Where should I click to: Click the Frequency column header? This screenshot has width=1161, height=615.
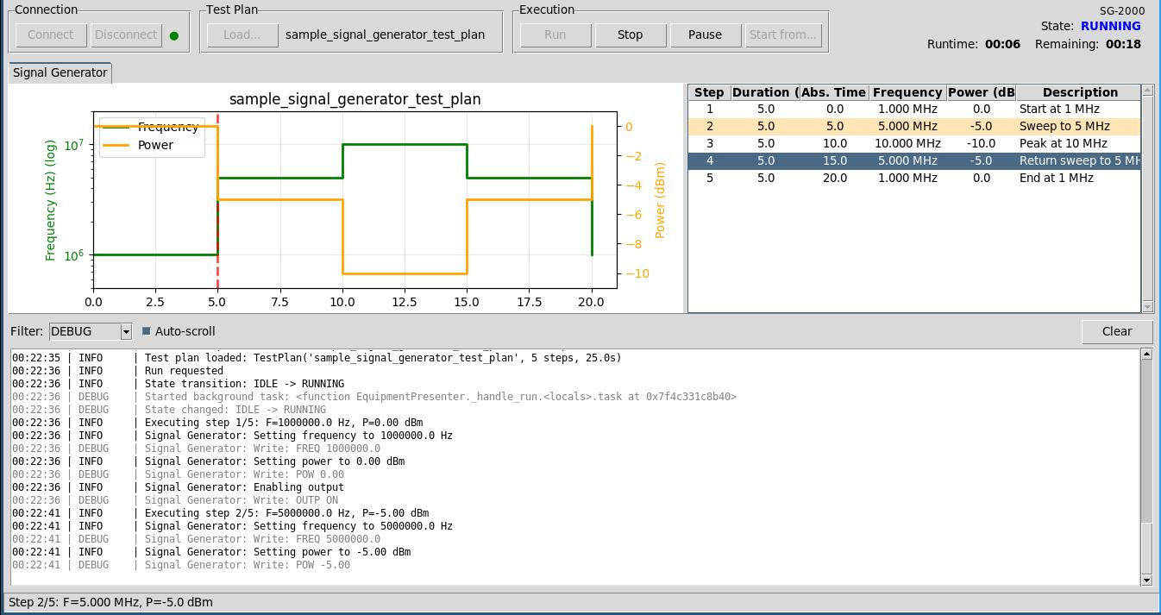[907, 92]
